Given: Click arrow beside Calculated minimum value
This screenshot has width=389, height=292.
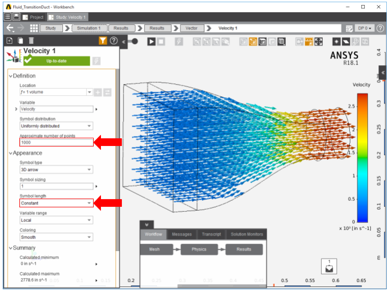Looking at the screenshot, I should click(x=96, y=264).
